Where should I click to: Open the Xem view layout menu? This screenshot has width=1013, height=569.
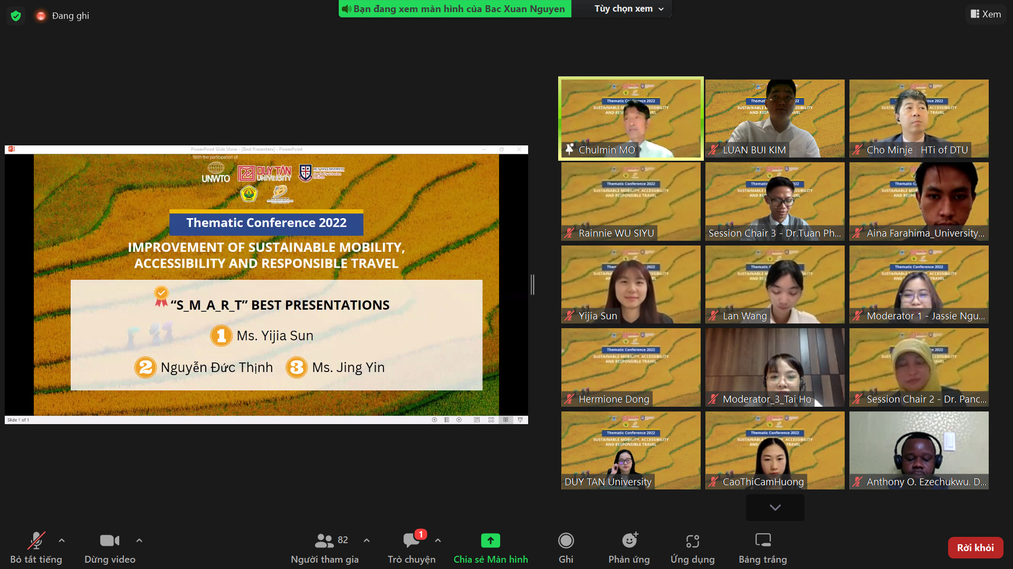[986, 14]
